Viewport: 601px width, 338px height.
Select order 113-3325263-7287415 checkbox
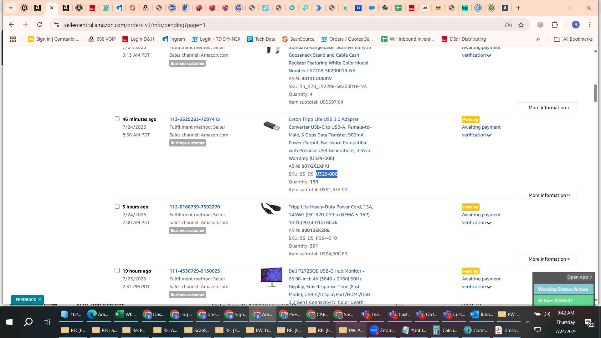[117, 119]
